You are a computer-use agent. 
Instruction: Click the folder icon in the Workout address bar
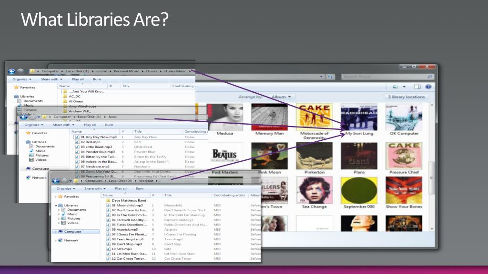coord(76,181)
